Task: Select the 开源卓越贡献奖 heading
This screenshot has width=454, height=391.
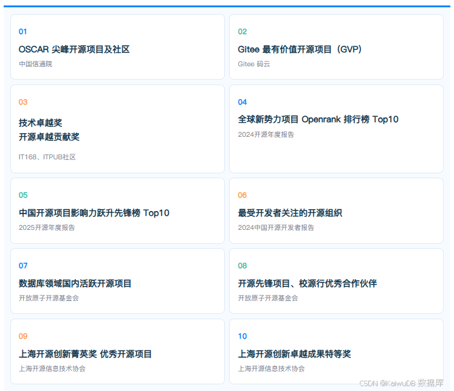Action: pyautogui.click(x=49, y=137)
